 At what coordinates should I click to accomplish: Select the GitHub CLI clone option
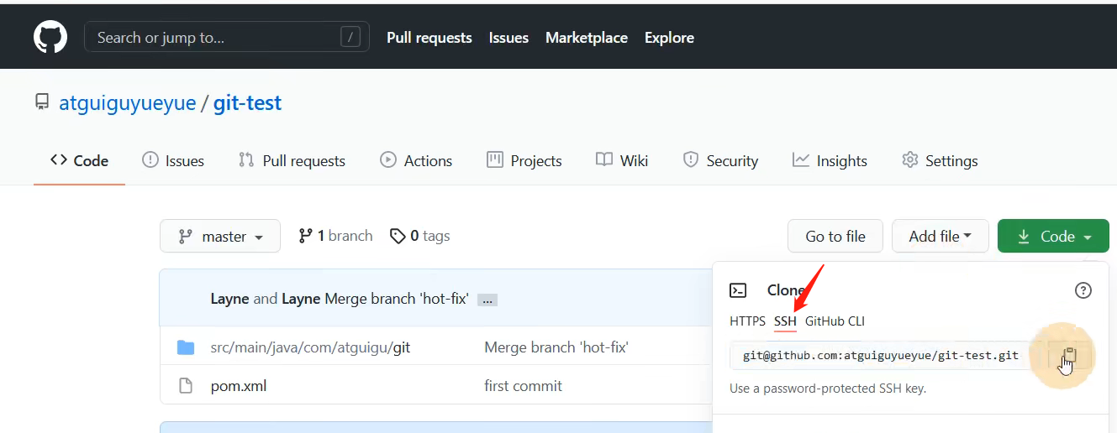[835, 321]
